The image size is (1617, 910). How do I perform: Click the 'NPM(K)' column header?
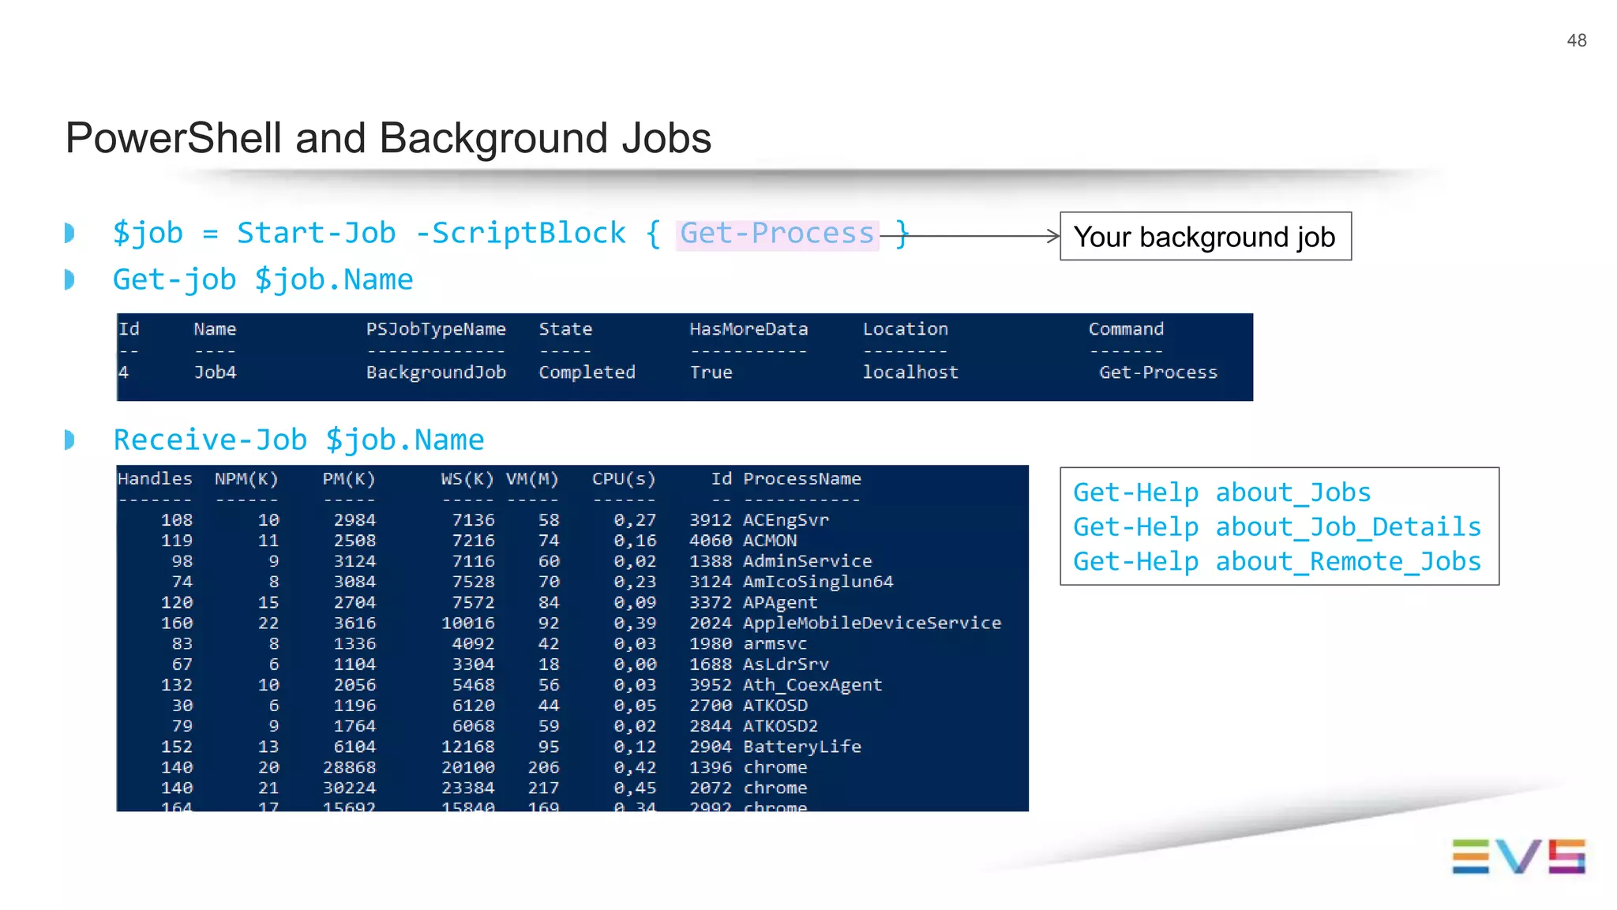(x=246, y=479)
